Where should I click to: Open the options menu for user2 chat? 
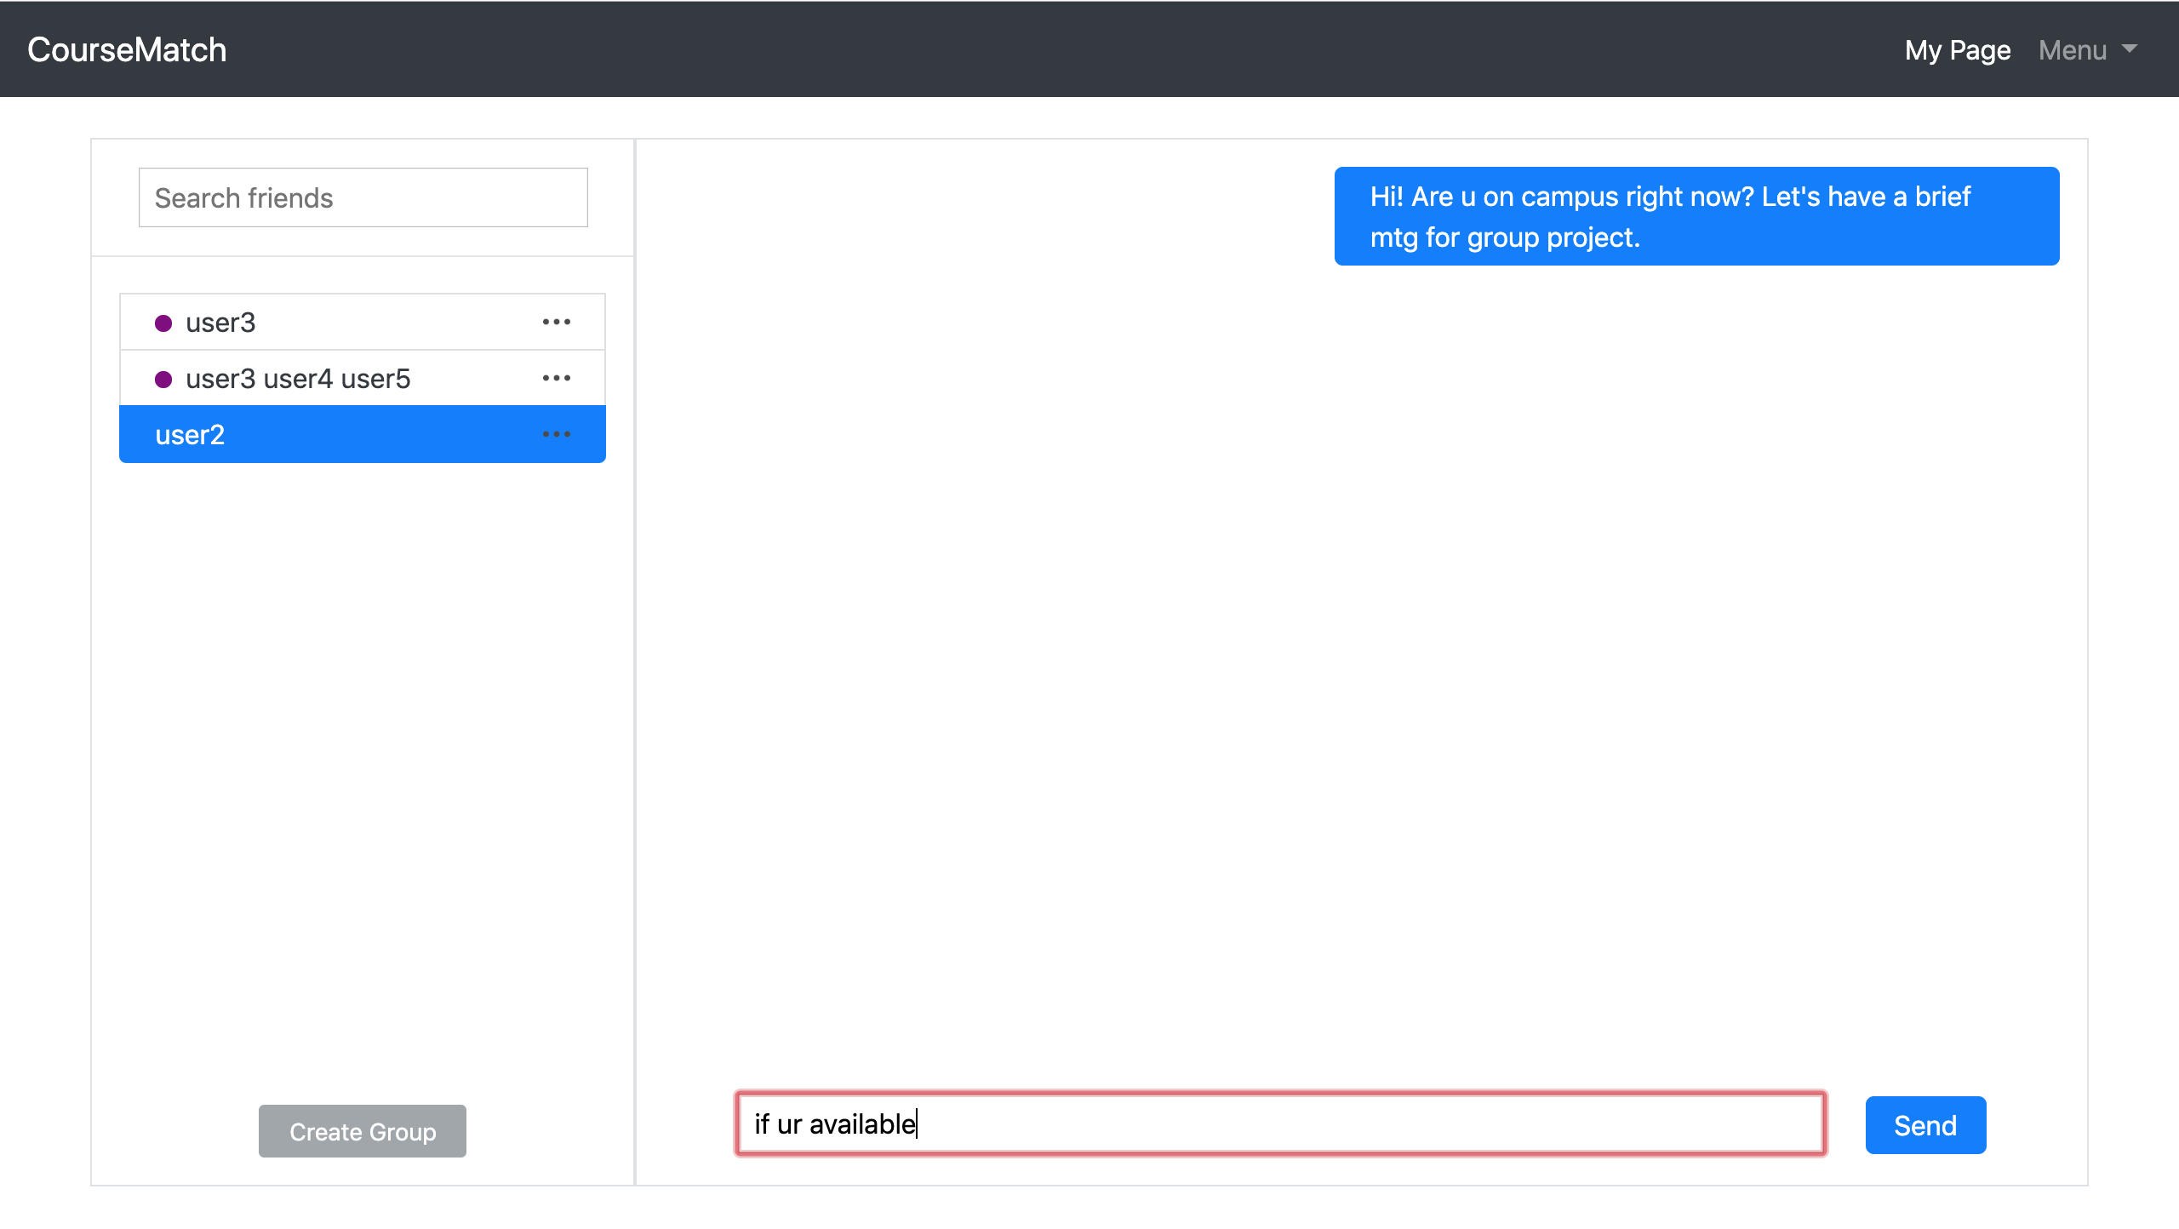(x=557, y=434)
